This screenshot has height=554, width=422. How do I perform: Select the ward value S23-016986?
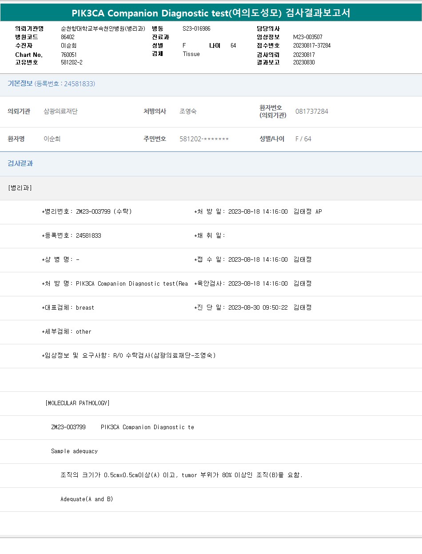click(196, 28)
